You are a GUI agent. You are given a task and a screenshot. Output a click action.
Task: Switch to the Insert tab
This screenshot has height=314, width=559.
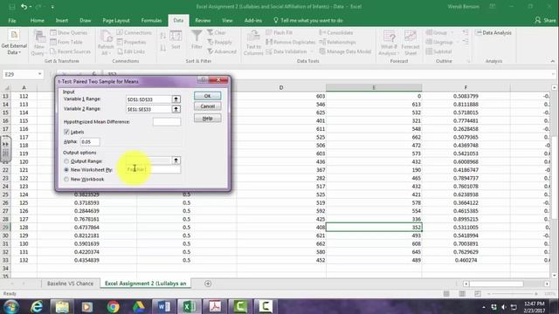click(62, 21)
